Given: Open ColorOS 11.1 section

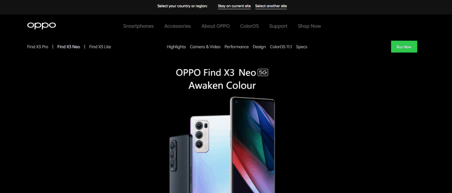Looking at the screenshot, I should click(281, 47).
